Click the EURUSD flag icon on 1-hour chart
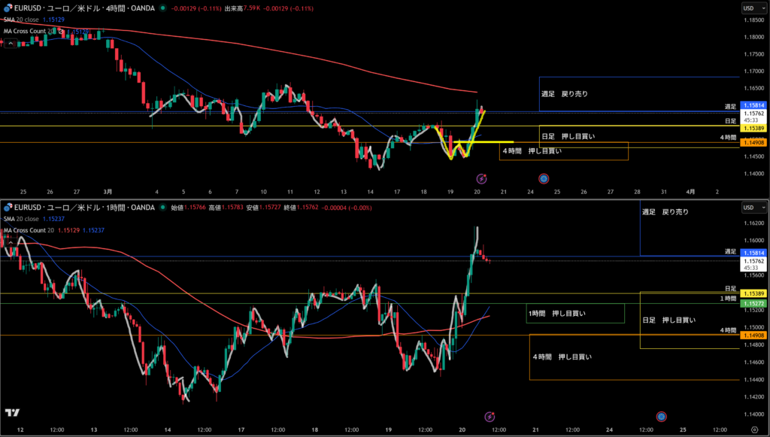Screen dimensions: 770x437 8,207
